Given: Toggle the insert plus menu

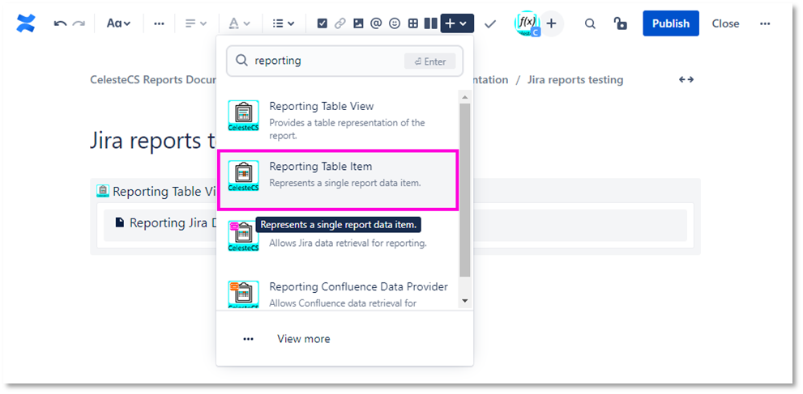Looking at the screenshot, I should [457, 23].
